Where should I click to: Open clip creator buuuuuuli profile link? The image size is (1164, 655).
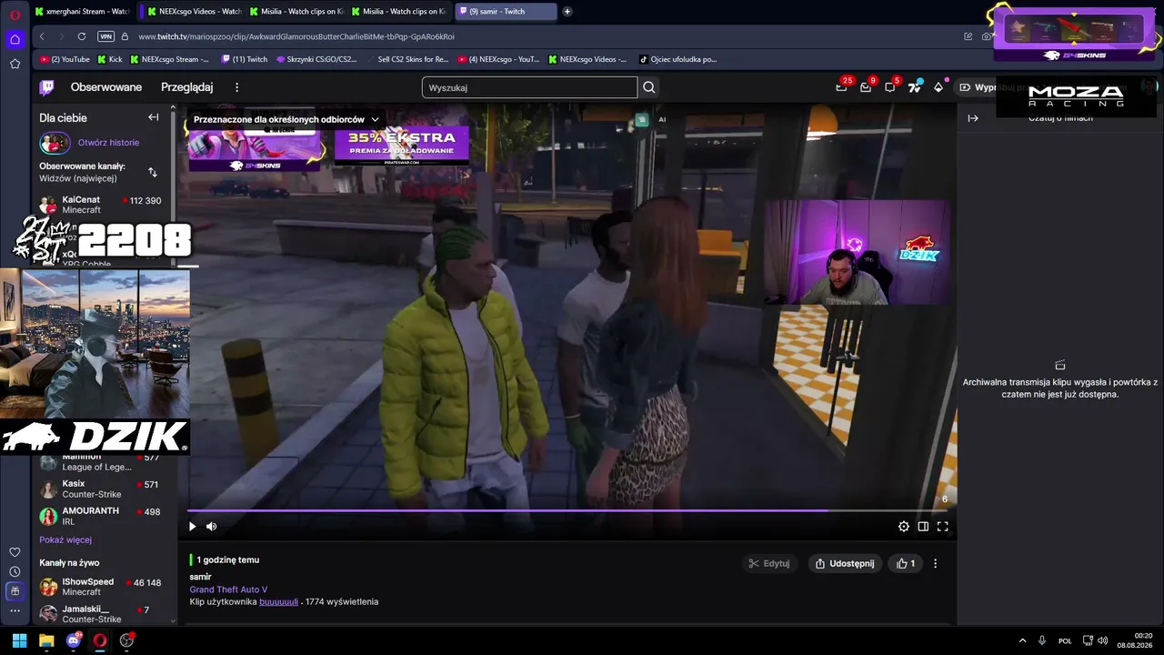click(278, 601)
